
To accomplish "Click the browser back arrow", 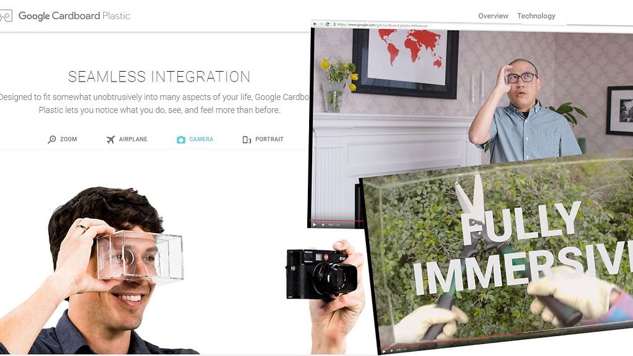I will pos(315,24).
